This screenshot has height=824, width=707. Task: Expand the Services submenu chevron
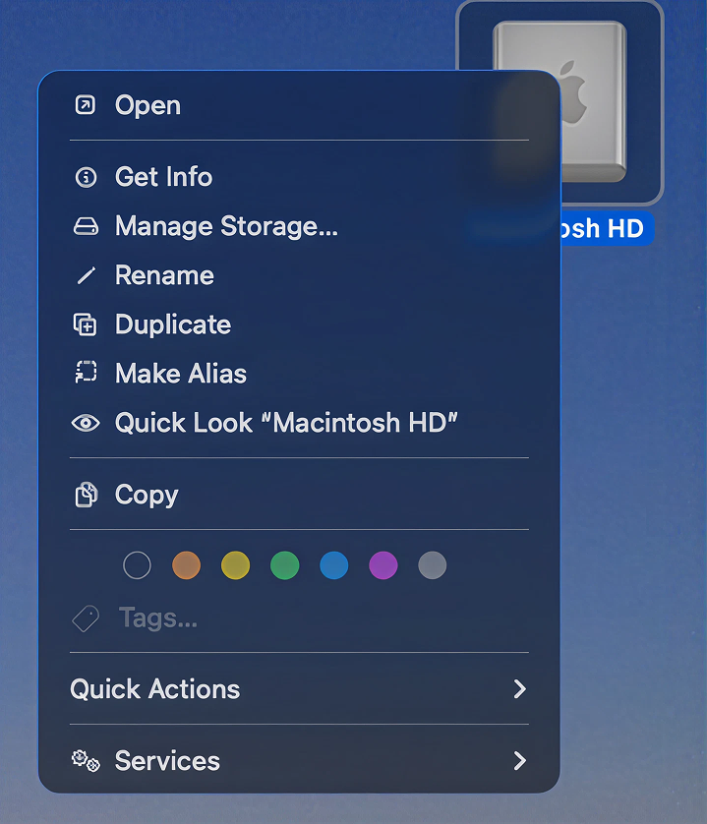pyautogui.click(x=520, y=760)
